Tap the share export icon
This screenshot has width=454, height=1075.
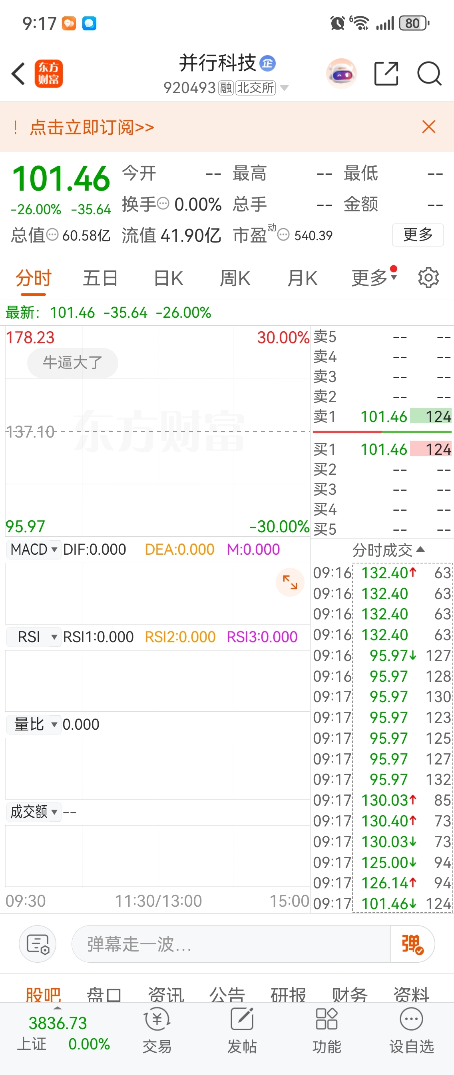[x=386, y=74]
